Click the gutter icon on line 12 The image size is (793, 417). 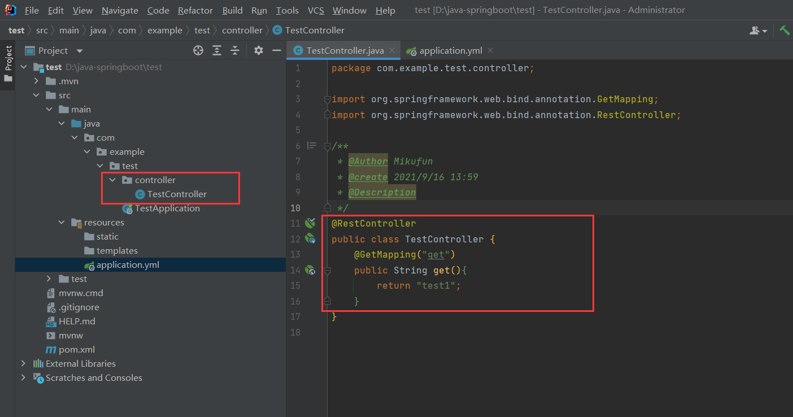(x=310, y=238)
